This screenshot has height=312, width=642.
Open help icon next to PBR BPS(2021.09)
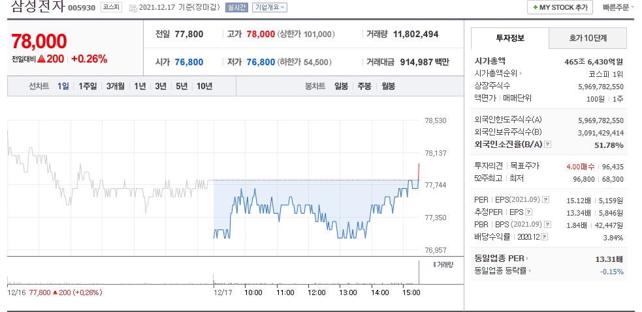548,224
